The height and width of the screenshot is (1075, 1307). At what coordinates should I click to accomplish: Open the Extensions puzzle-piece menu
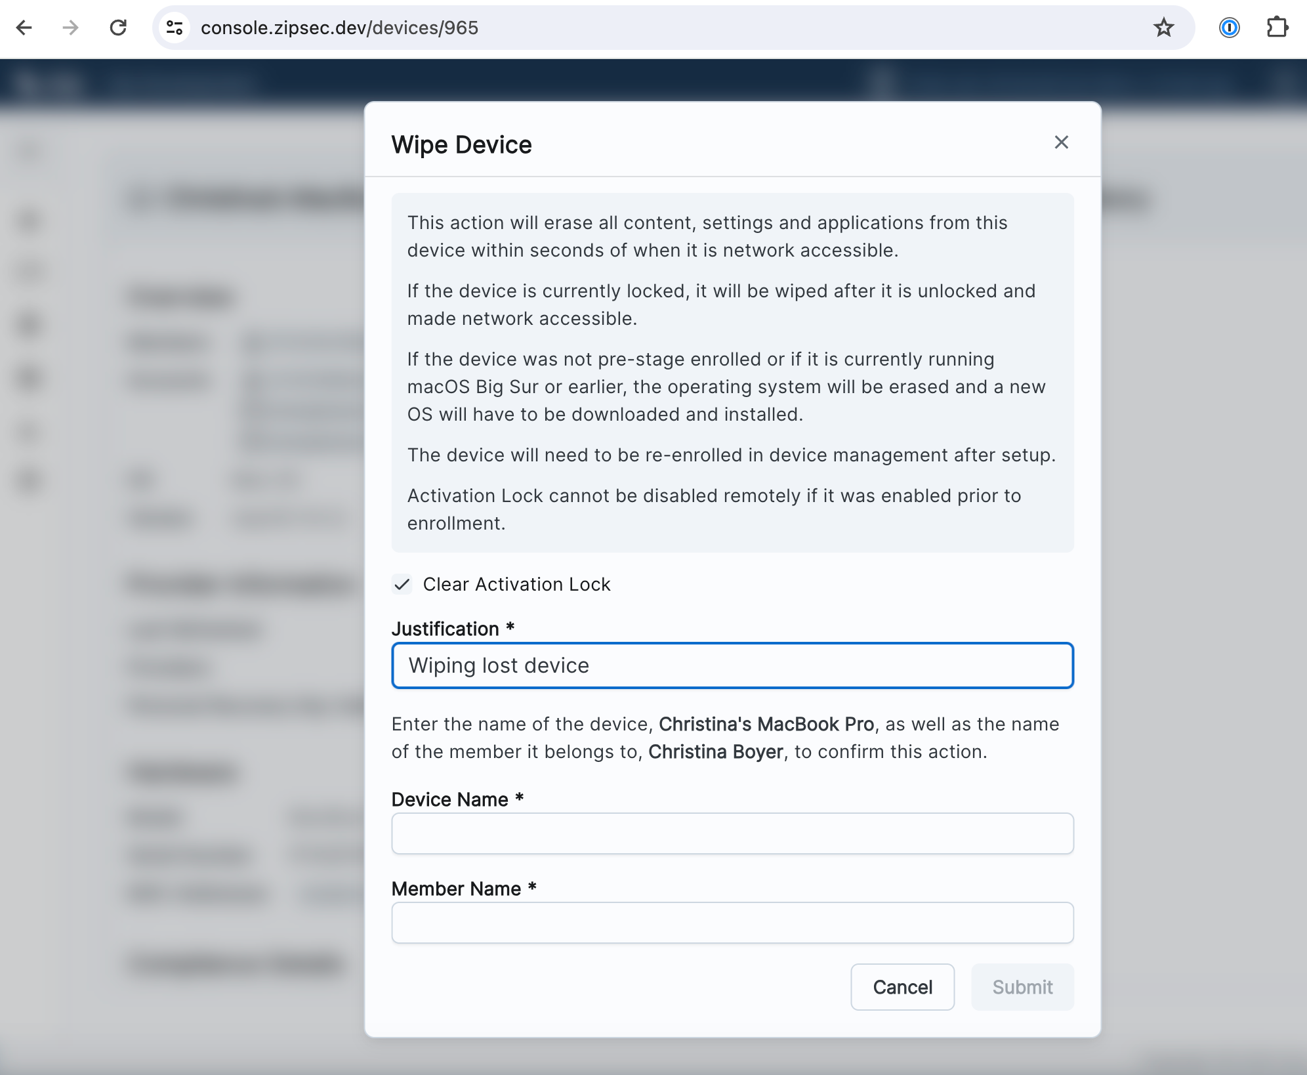[1277, 28]
